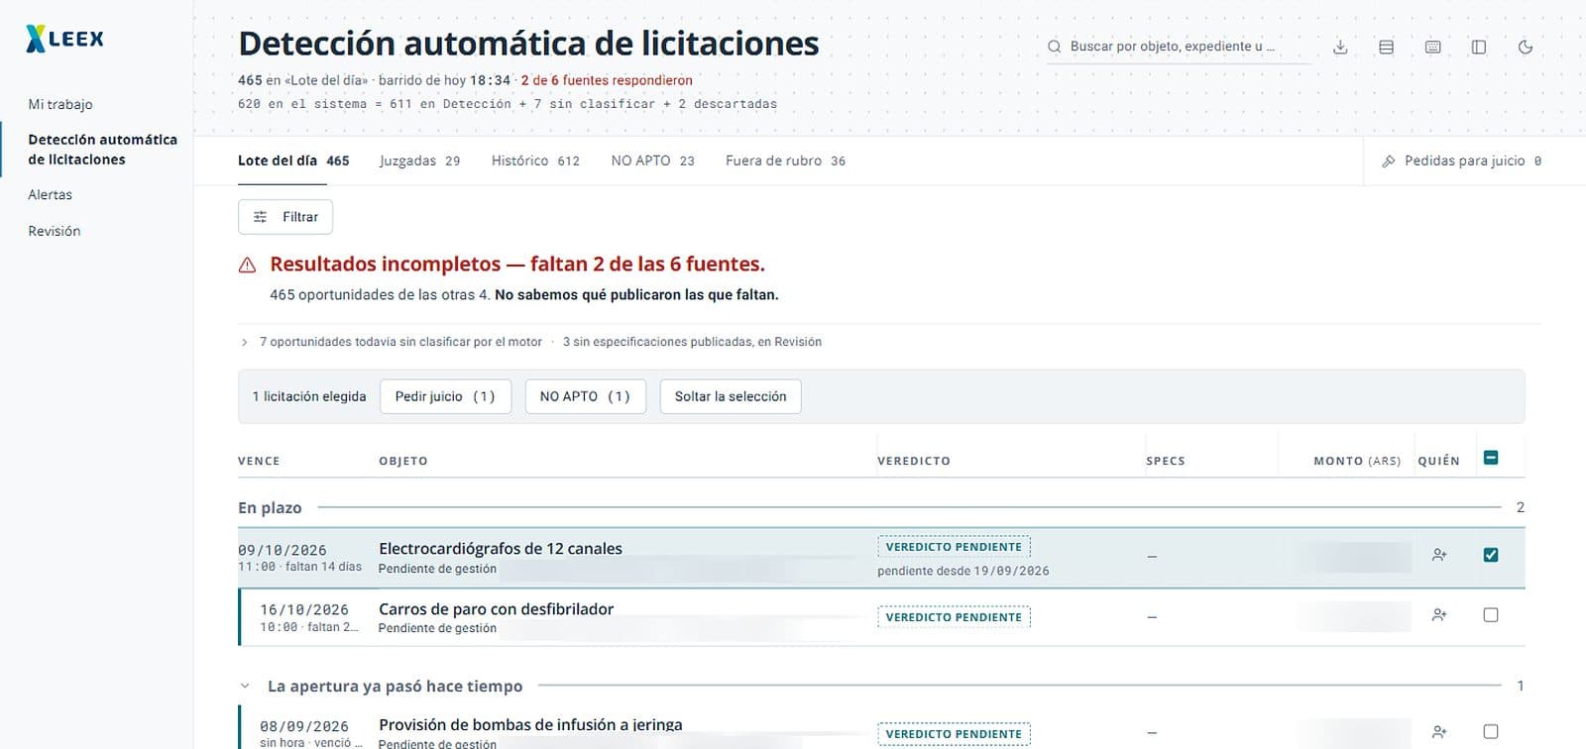Focus the Buscar por objeto search field
The width and height of the screenshot is (1586, 749).
(1178, 47)
